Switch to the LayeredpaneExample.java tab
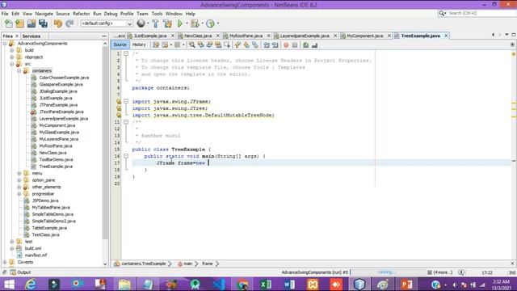This screenshot has height=291, width=517. pos(305,36)
